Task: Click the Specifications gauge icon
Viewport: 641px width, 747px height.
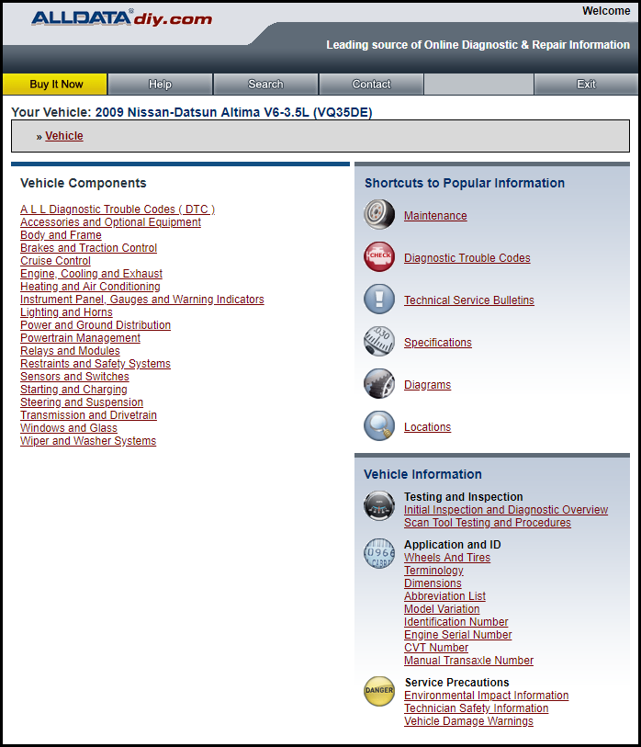Action: pyautogui.click(x=379, y=341)
